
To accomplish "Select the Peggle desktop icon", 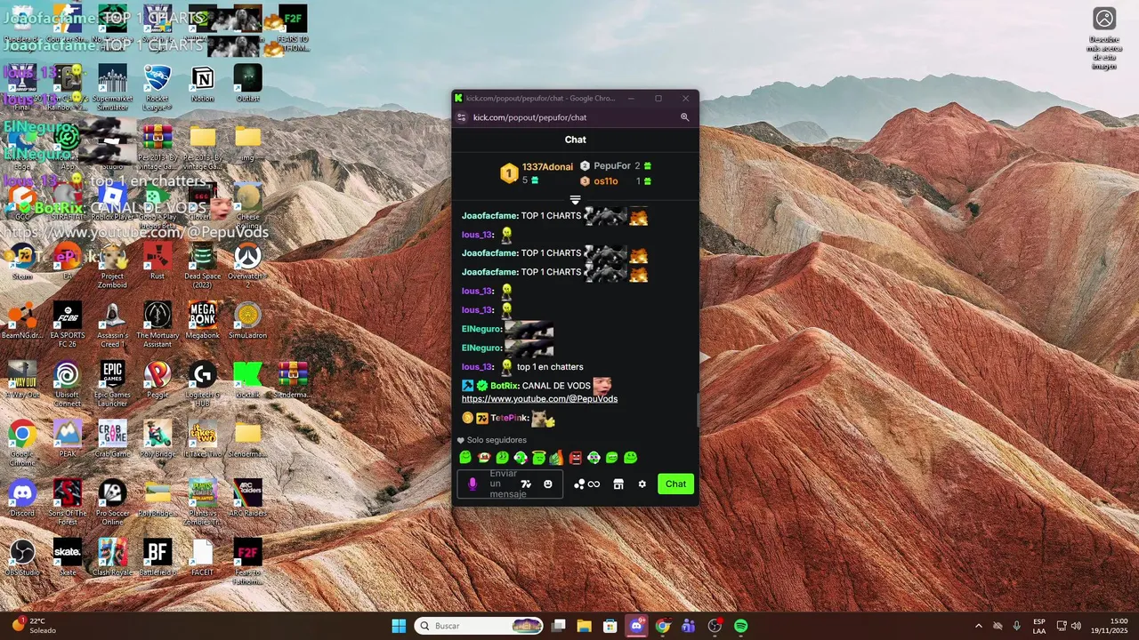I will point(158,380).
